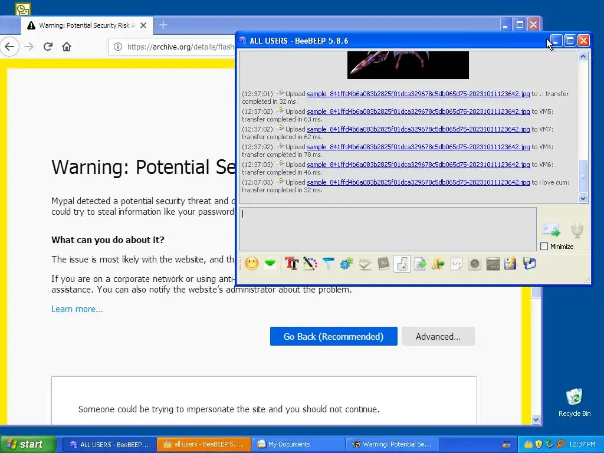Click the chat scrollbar up arrow
Image resolution: width=604 pixels, height=453 pixels.
pos(583,57)
